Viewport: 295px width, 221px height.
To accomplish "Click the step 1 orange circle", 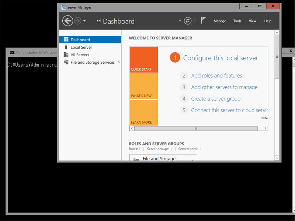I will click(175, 57).
